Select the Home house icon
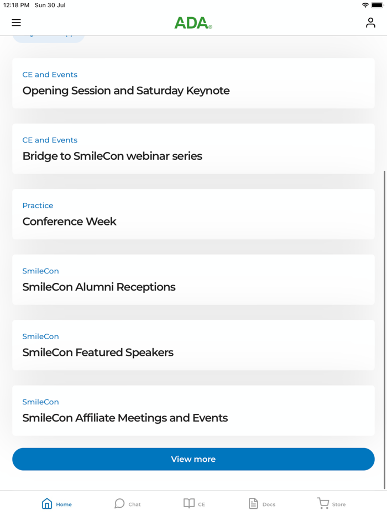The width and height of the screenshot is (387, 516). [x=46, y=503]
